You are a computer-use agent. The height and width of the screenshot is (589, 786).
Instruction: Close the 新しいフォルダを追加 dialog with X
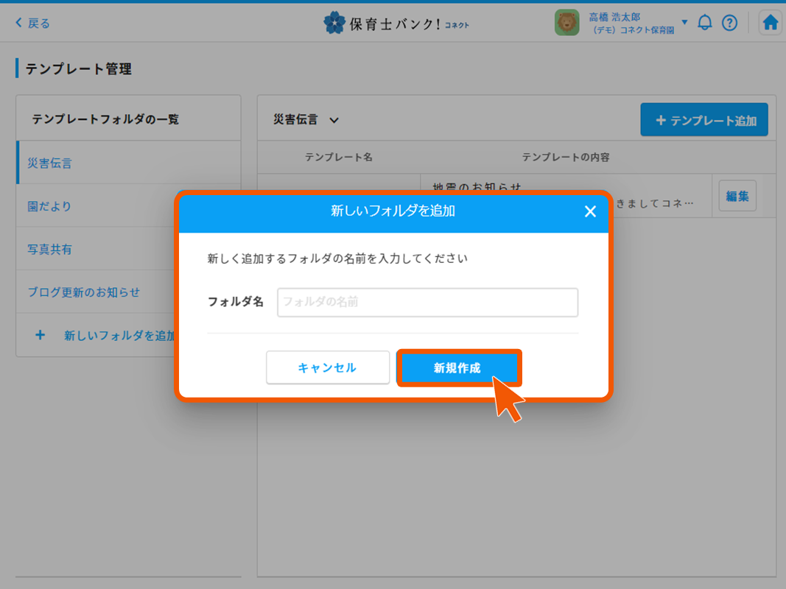point(590,212)
